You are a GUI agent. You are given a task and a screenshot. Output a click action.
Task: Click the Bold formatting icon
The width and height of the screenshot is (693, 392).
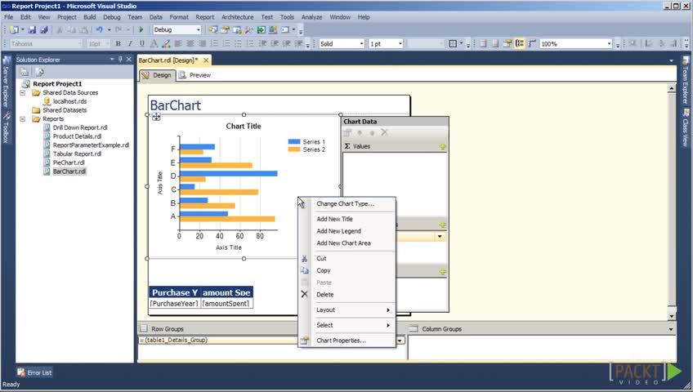point(118,44)
